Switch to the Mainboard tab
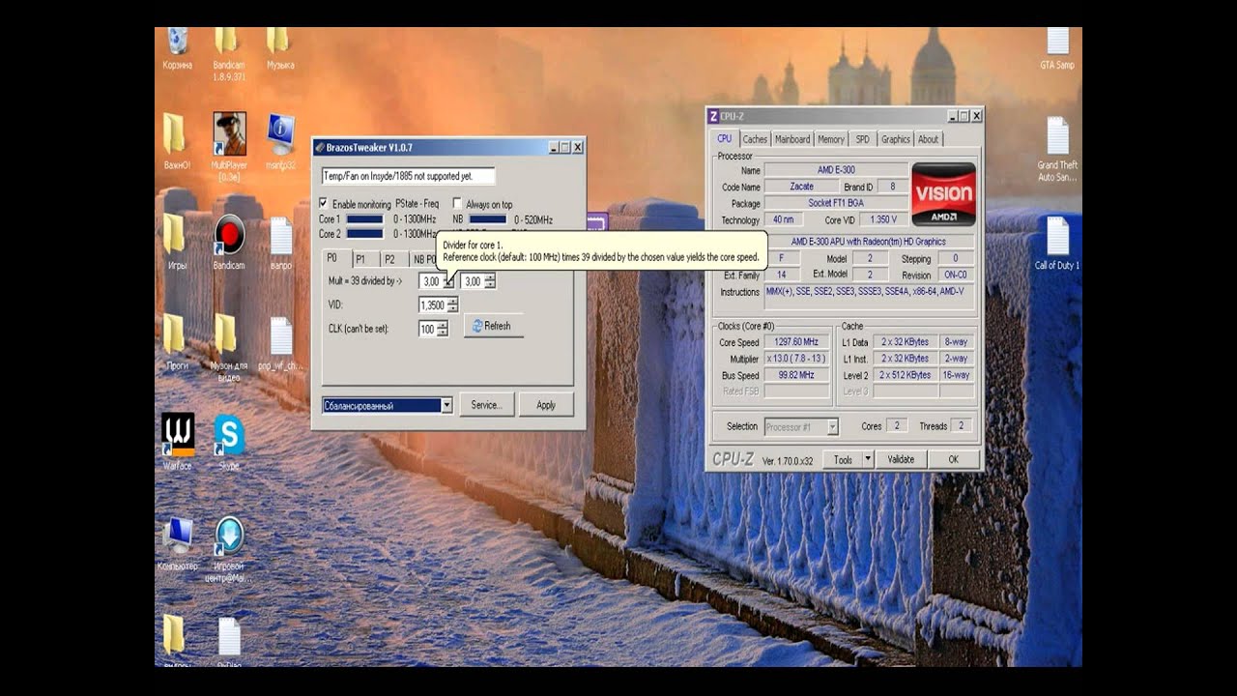The width and height of the screenshot is (1237, 696). click(792, 139)
